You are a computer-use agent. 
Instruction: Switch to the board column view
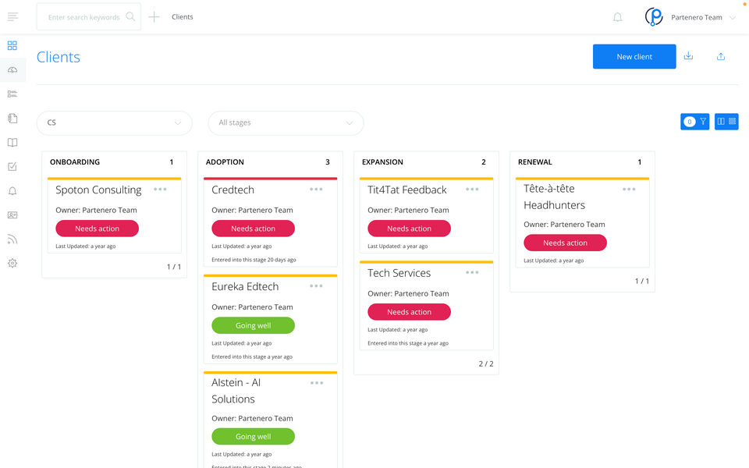(721, 122)
